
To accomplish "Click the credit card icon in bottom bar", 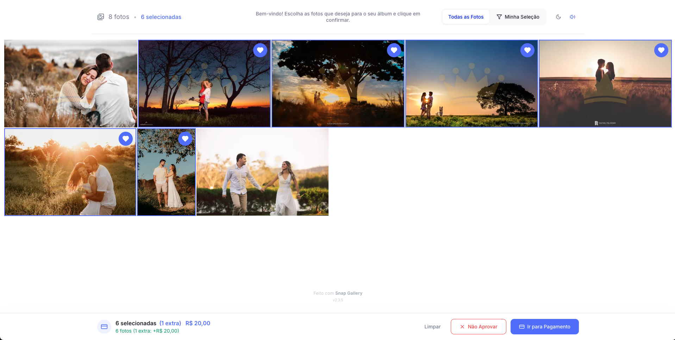I will (104, 327).
